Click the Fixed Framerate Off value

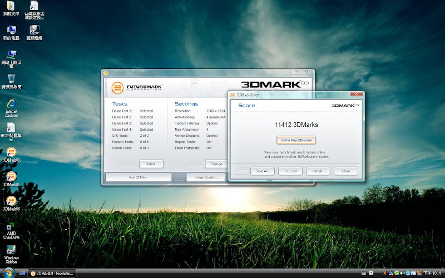(209, 148)
